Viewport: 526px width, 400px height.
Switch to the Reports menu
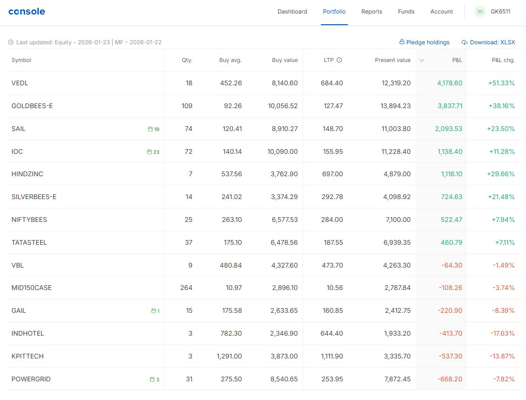click(372, 12)
